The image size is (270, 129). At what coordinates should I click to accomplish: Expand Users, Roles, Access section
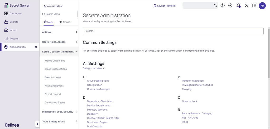[59, 42]
